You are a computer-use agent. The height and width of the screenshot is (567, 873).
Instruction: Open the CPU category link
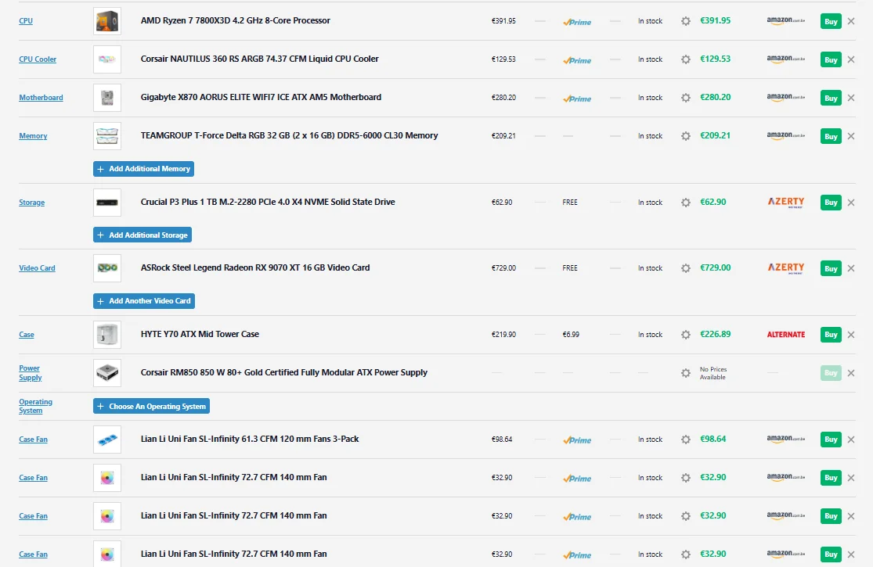tap(26, 21)
